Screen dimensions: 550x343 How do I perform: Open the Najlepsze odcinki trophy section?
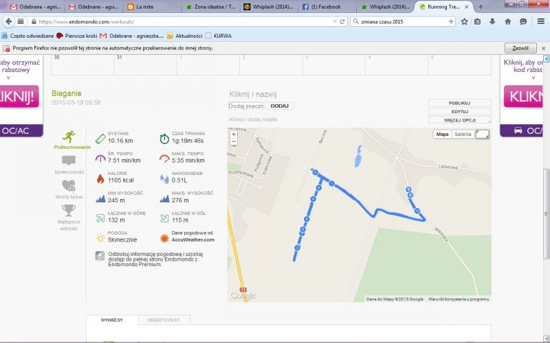click(x=69, y=211)
